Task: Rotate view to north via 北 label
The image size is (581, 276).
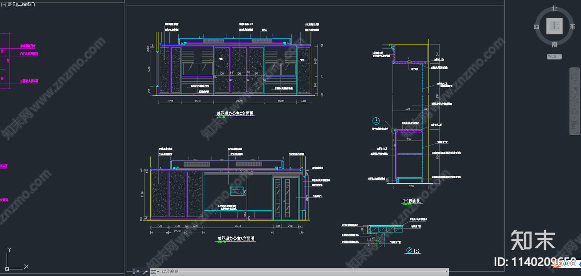Action: [554, 8]
